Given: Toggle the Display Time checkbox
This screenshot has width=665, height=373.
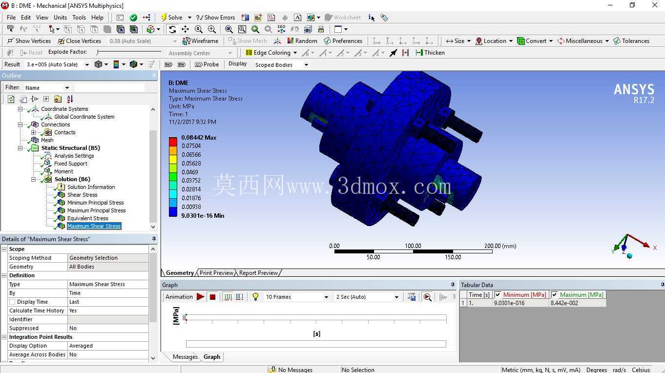Looking at the screenshot, I should [x=12, y=302].
